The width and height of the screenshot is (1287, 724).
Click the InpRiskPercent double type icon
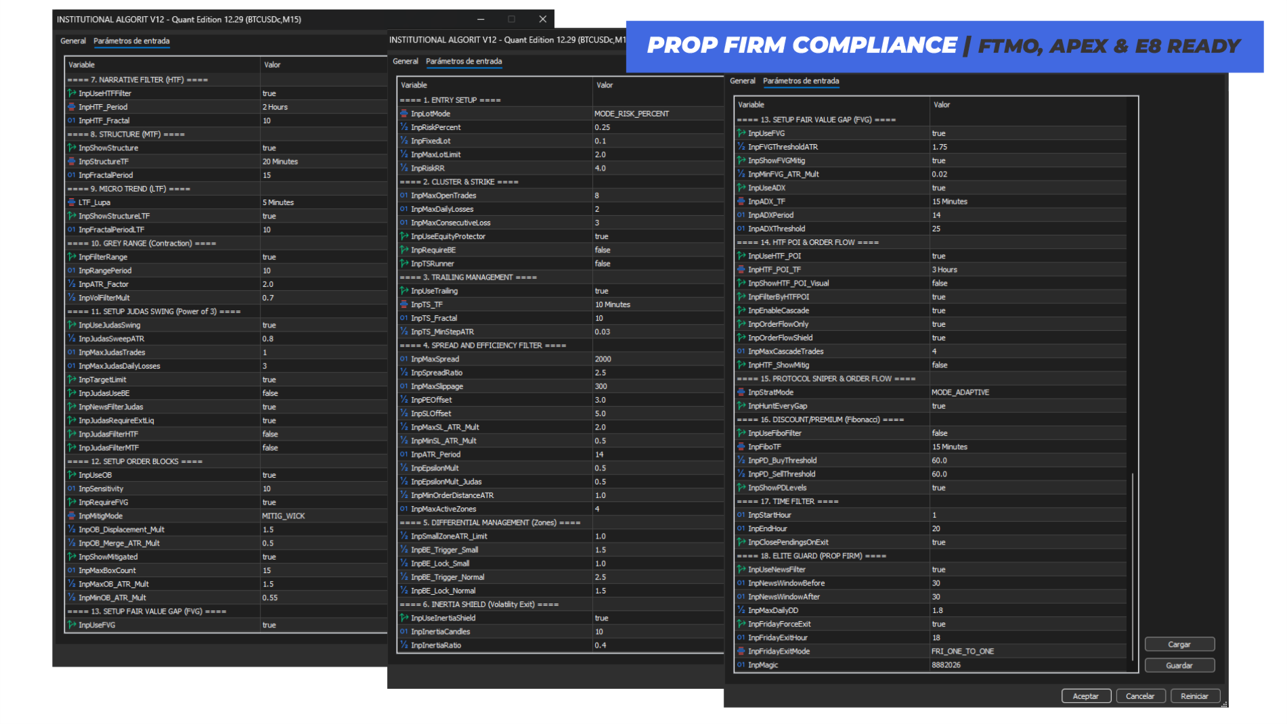coord(403,127)
